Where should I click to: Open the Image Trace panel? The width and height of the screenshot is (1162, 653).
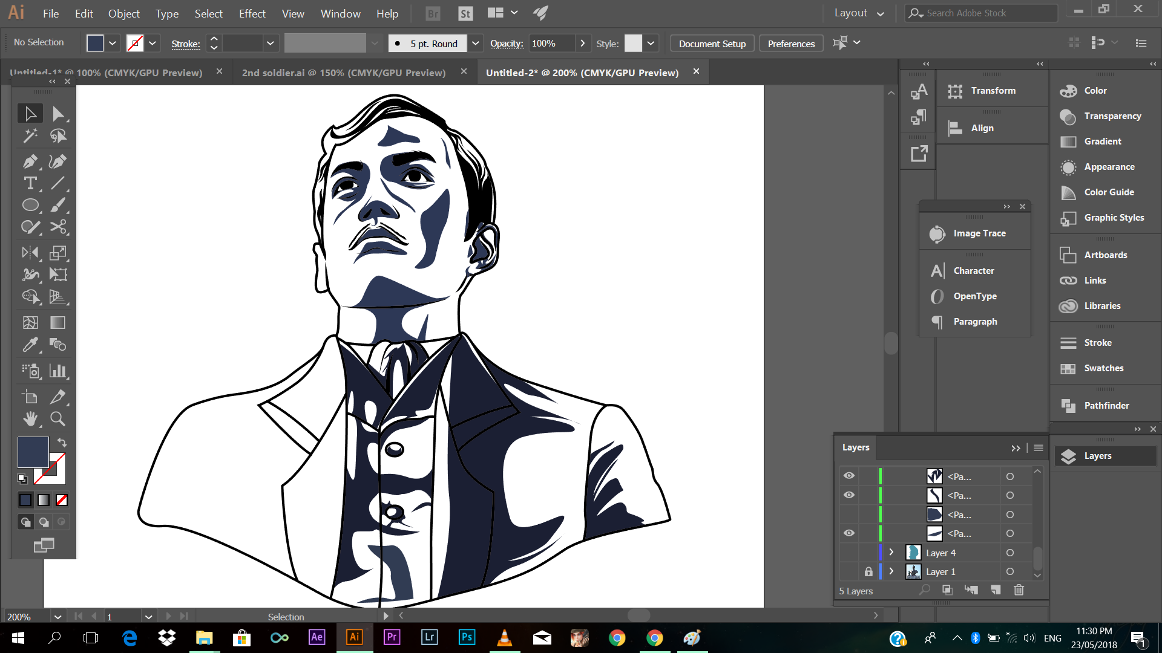[x=979, y=233]
